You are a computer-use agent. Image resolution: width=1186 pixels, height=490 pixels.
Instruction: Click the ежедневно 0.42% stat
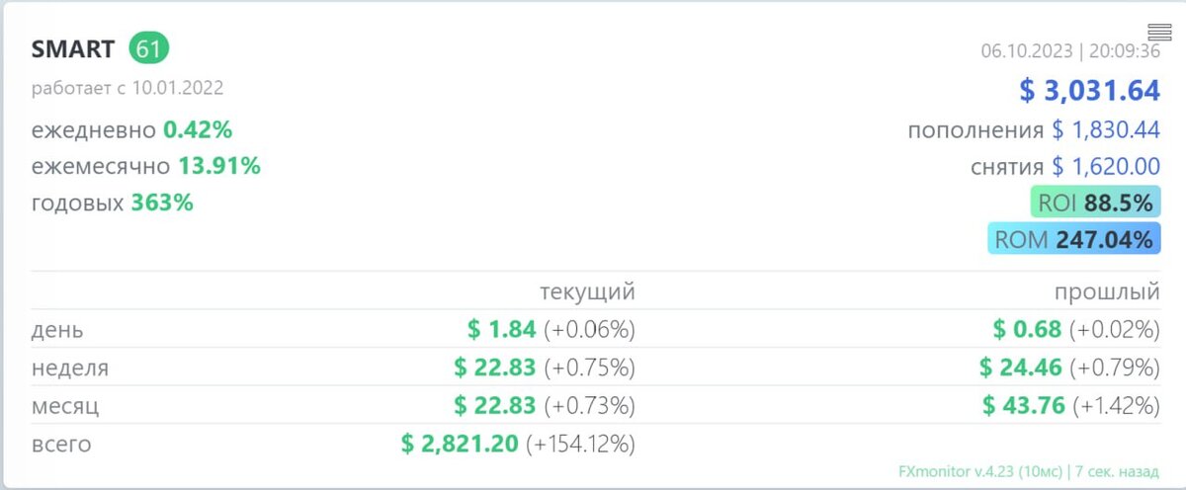(x=131, y=130)
